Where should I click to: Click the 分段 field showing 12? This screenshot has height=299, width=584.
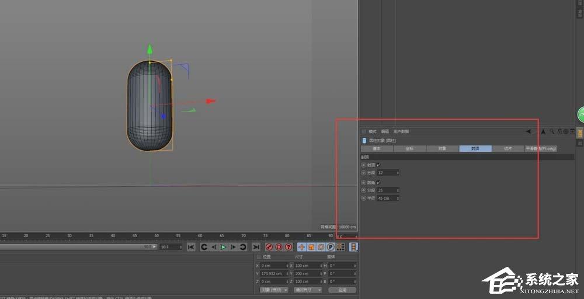pyautogui.click(x=388, y=173)
